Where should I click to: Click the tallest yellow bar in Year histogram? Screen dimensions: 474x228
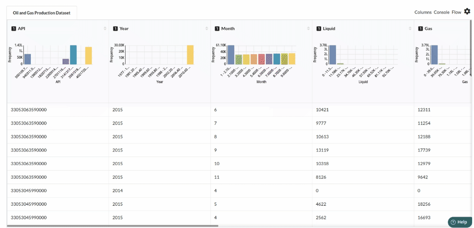click(x=190, y=55)
